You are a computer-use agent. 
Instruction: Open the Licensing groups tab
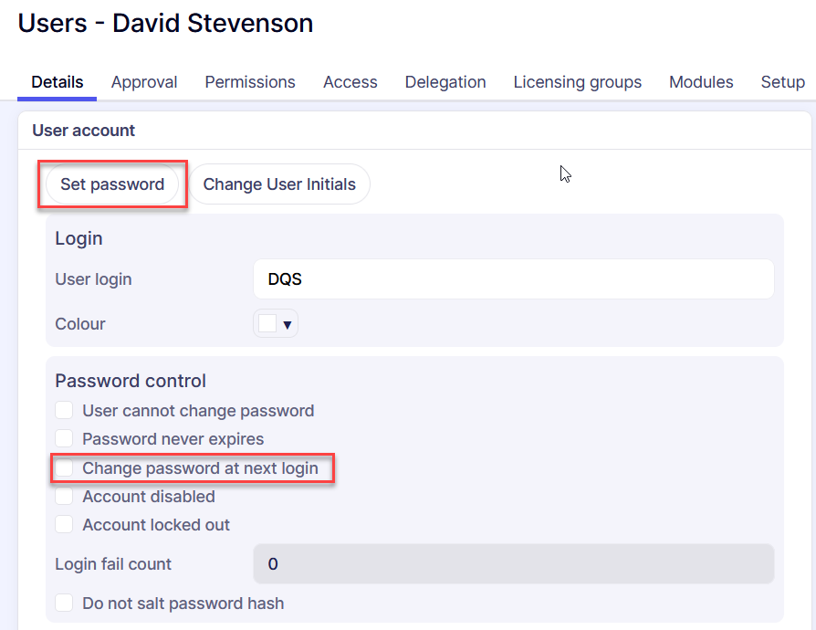pos(578,82)
